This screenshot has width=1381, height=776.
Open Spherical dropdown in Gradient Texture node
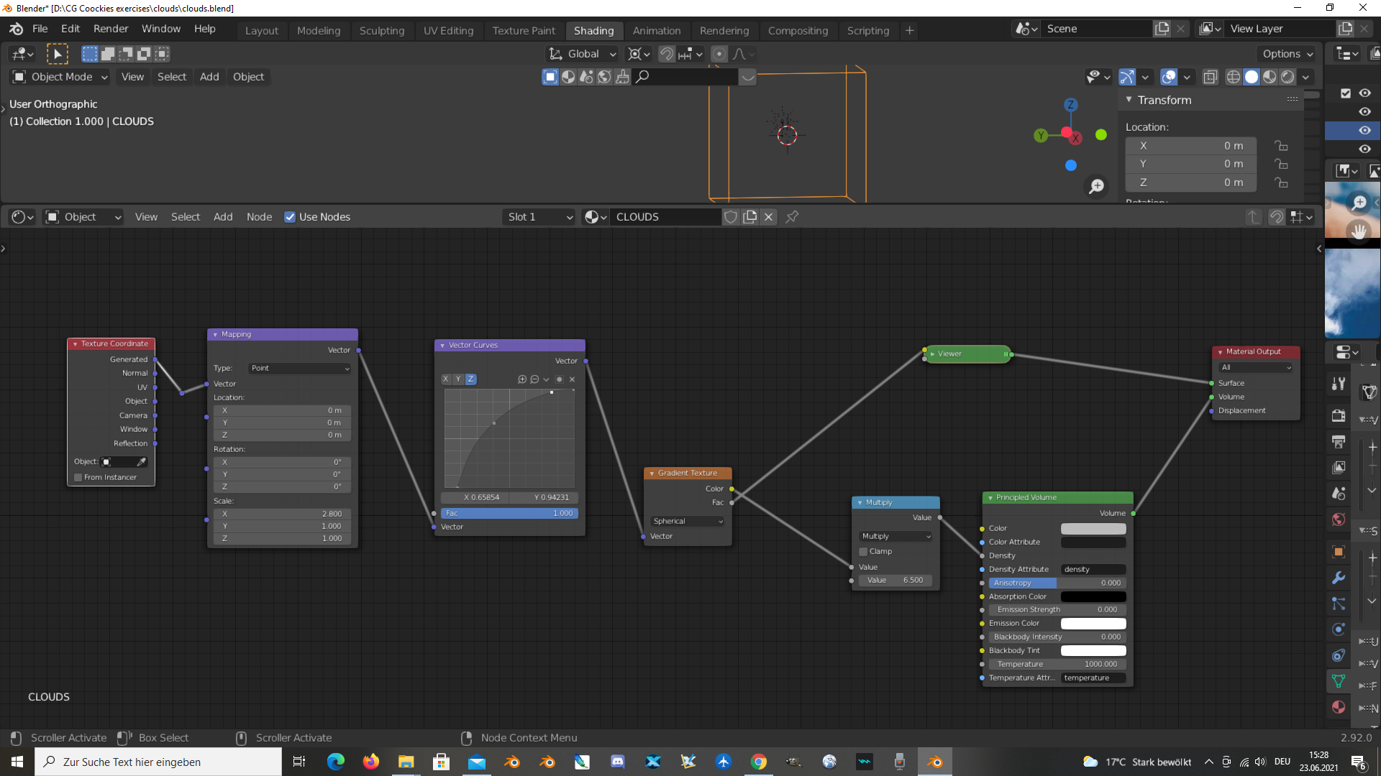click(x=688, y=522)
